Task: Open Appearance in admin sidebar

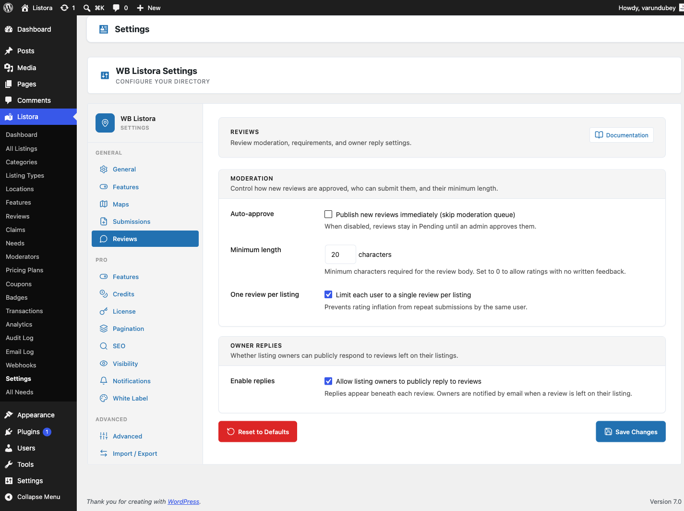Action: pos(38,415)
